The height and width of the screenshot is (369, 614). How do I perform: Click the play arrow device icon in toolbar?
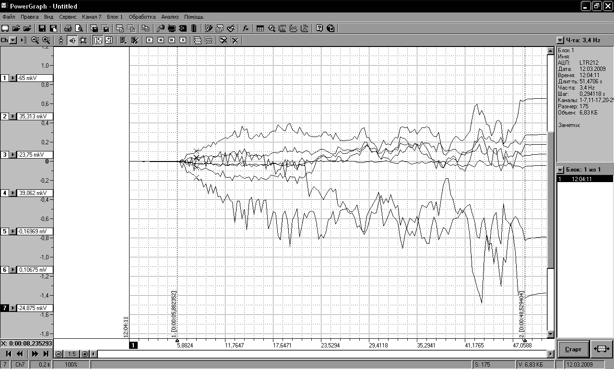(183, 28)
